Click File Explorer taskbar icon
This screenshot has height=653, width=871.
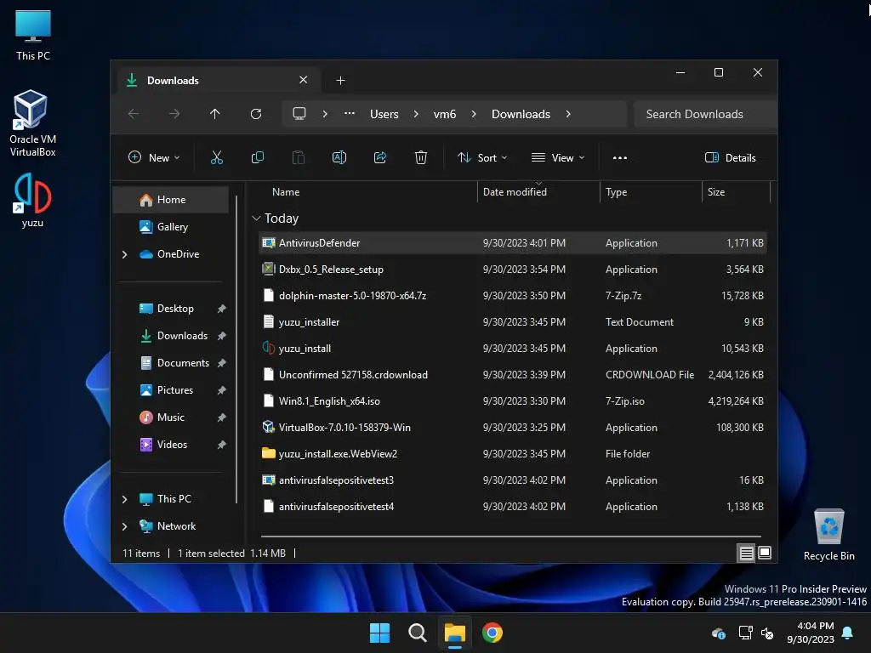454,633
